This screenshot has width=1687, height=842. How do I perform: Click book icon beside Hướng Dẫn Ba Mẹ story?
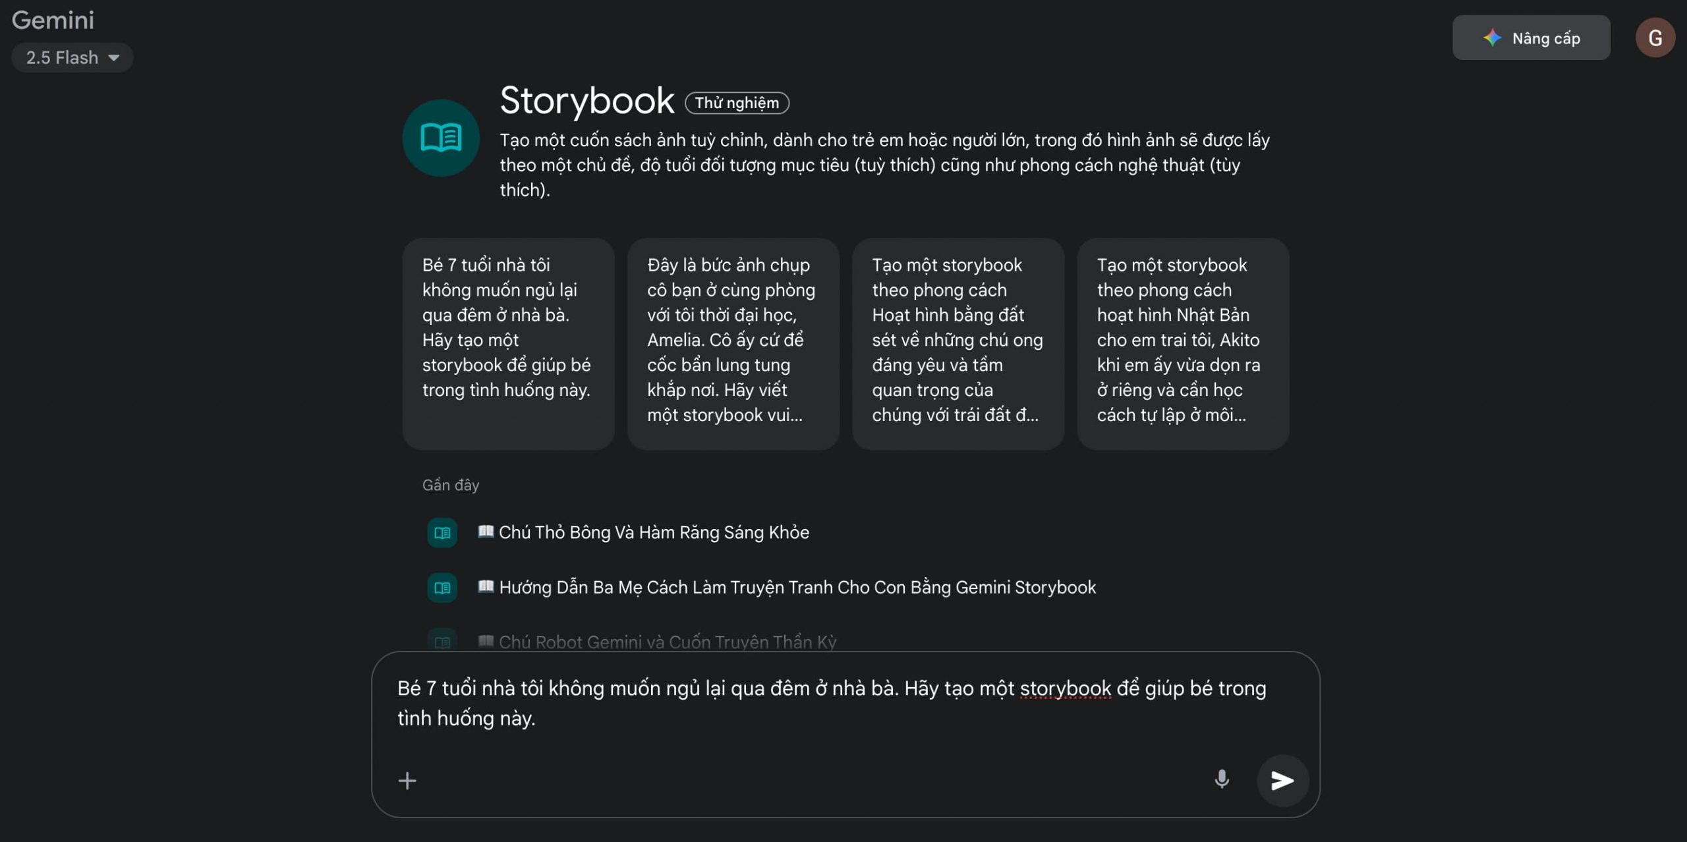point(442,587)
